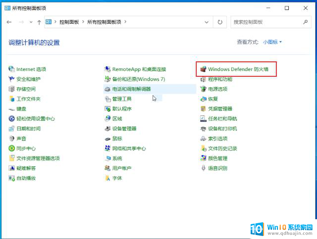Click the 安全和维护 flag icon

11,79
